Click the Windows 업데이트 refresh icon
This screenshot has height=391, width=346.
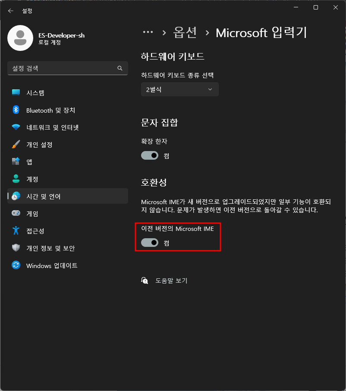tap(16, 265)
